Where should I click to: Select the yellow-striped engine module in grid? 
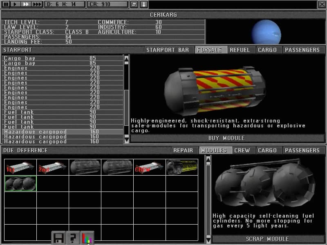(x=182, y=167)
